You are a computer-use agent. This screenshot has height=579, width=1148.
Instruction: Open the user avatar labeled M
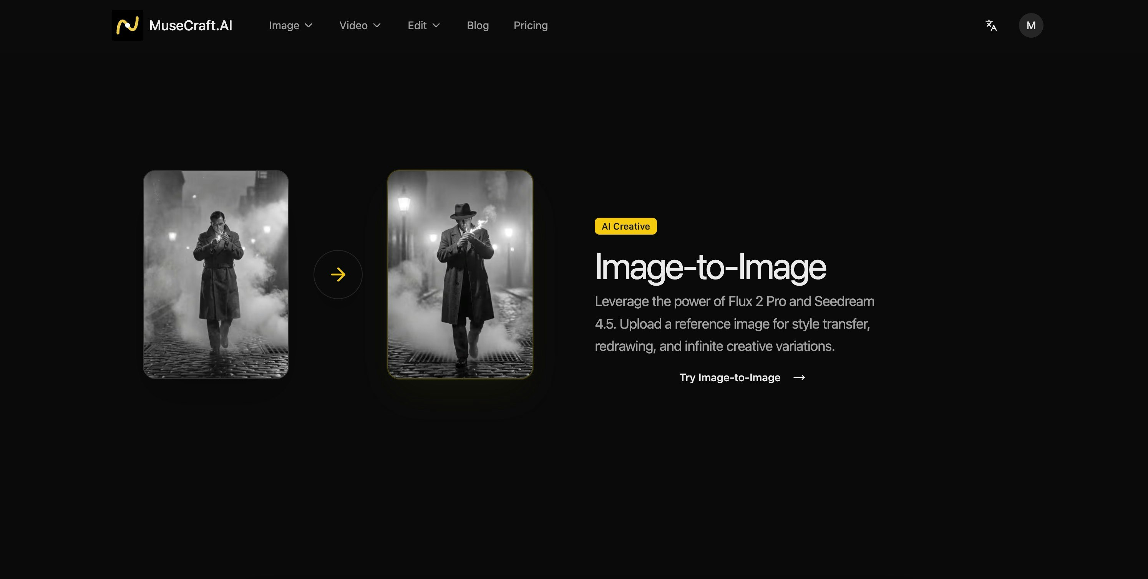click(x=1030, y=25)
